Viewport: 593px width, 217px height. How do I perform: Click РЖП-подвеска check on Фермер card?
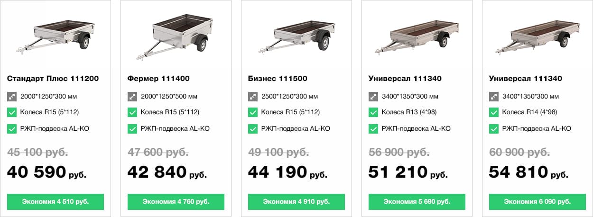(x=132, y=129)
